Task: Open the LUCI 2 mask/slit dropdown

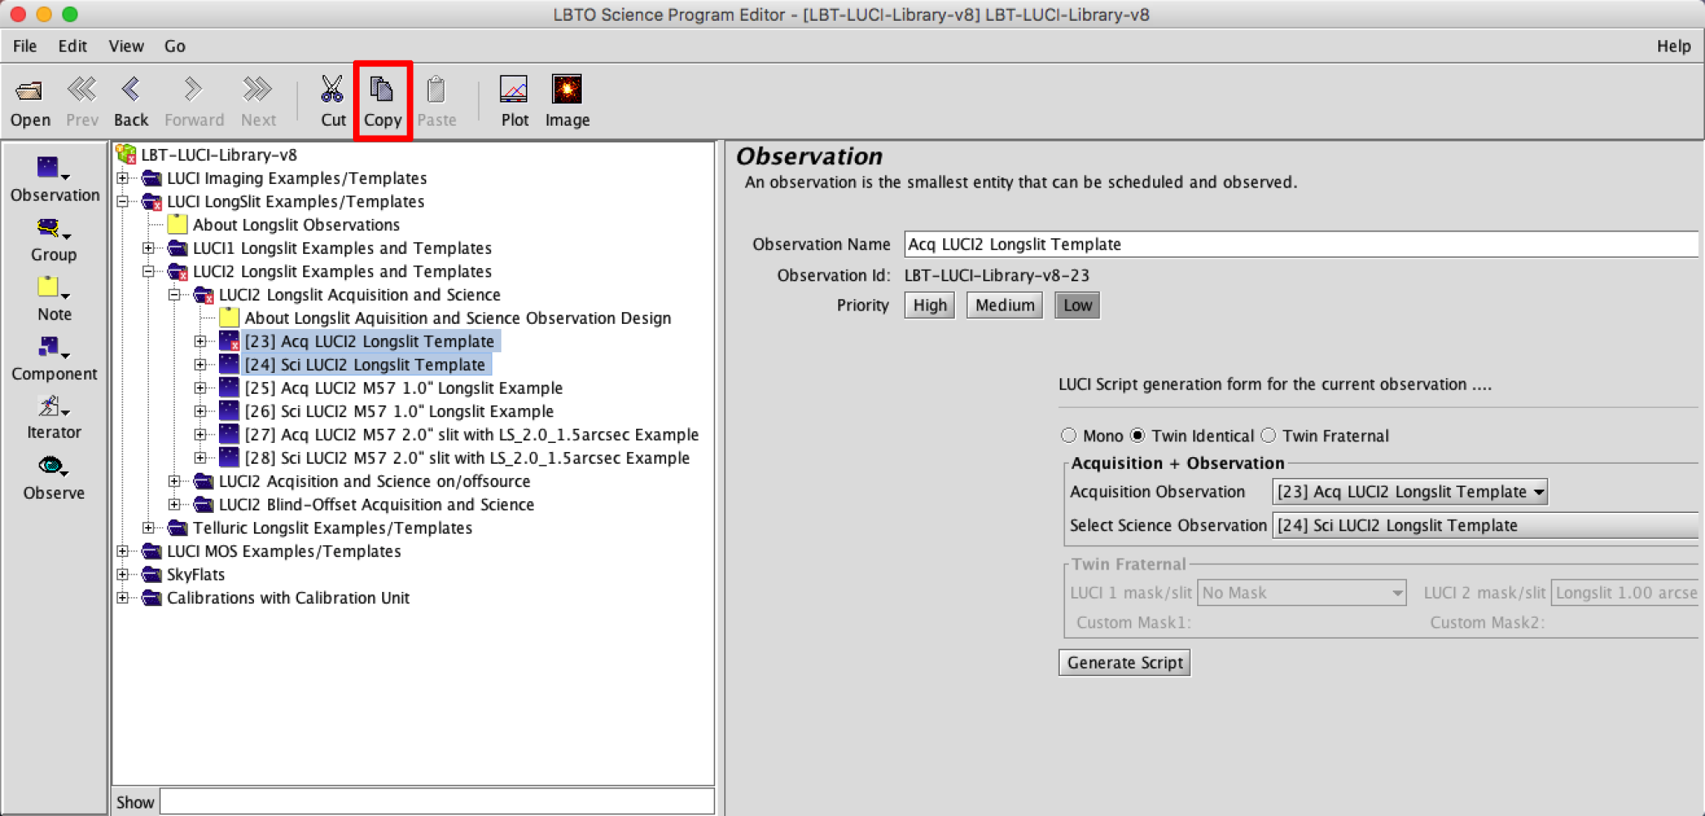Action: tap(1625, 593)
